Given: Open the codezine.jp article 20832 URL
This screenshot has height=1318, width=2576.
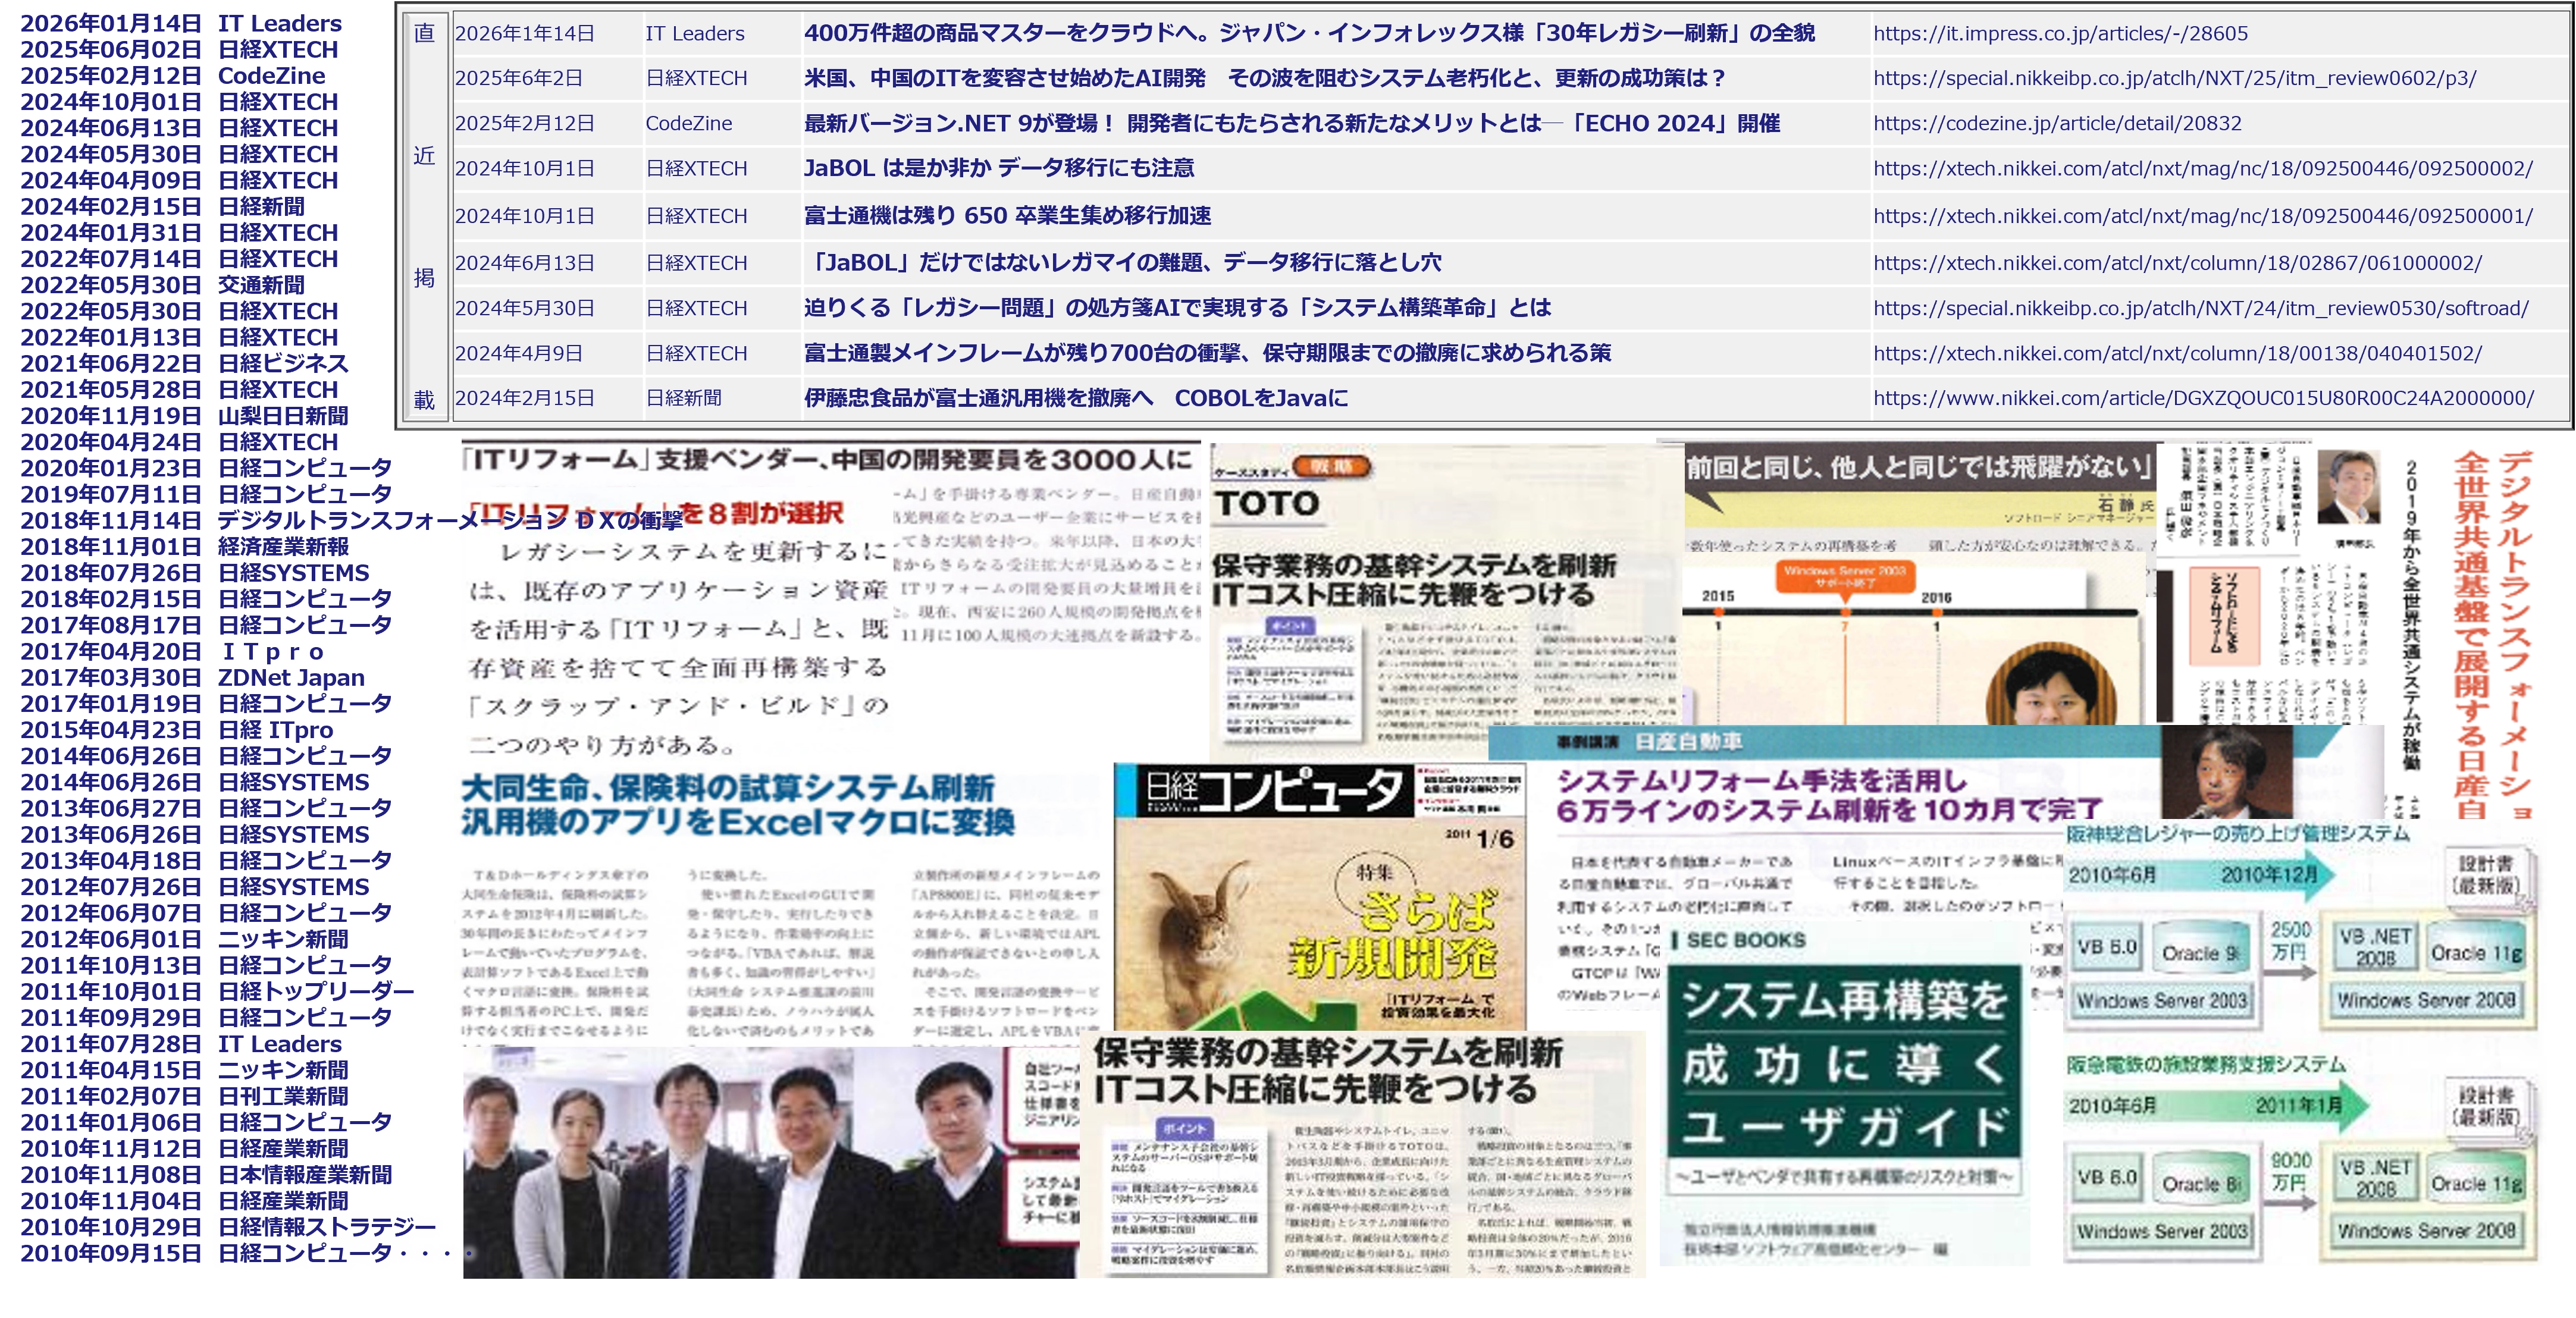Looking at the screenshot, I should pos(2057,123).
